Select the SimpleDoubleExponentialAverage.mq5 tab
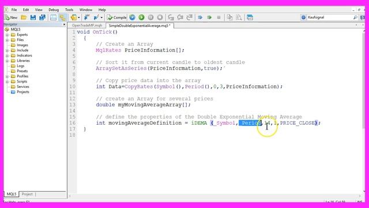 (140, 25)
